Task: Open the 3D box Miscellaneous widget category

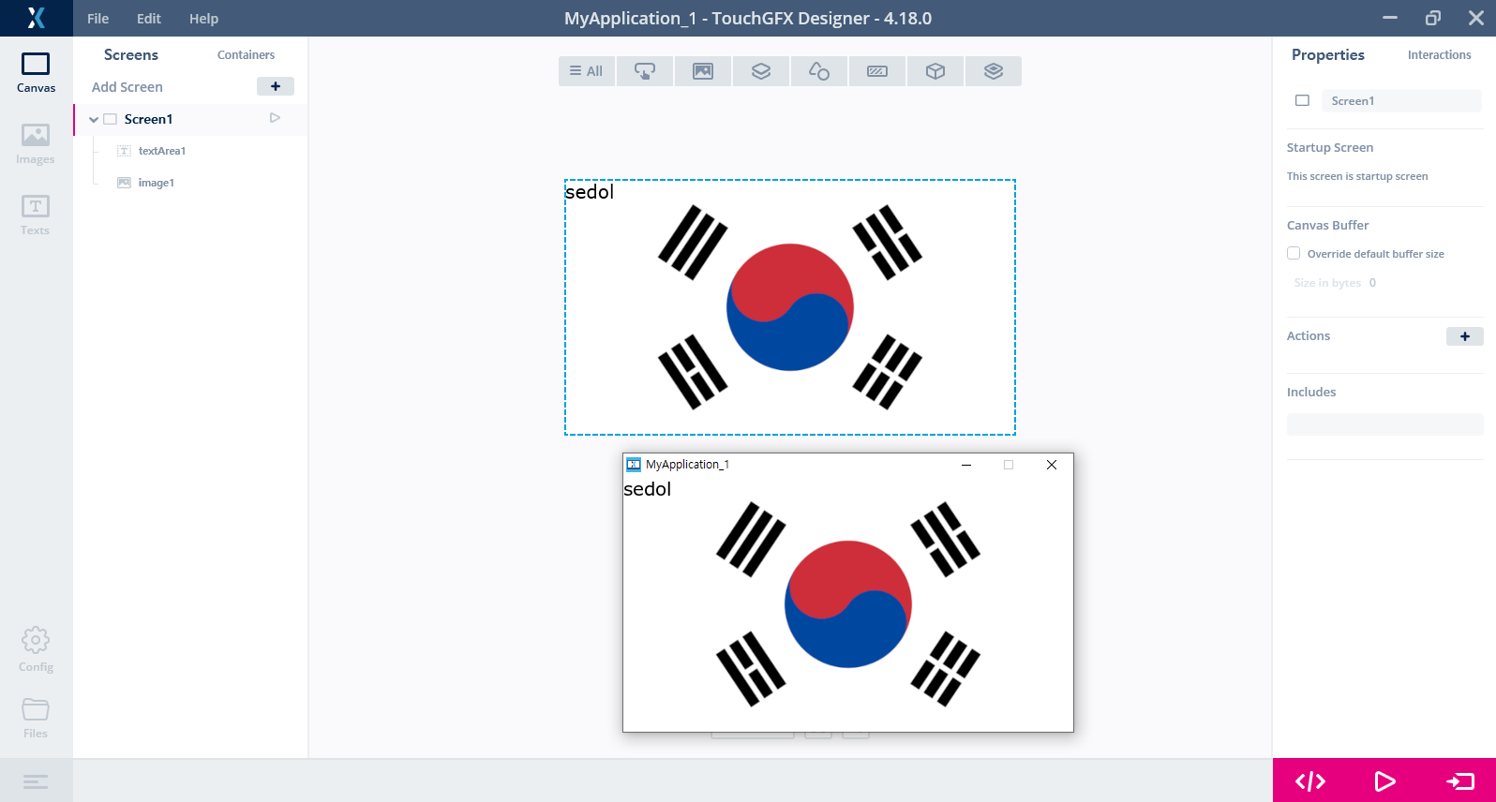Action: click(x=935, y=71)
